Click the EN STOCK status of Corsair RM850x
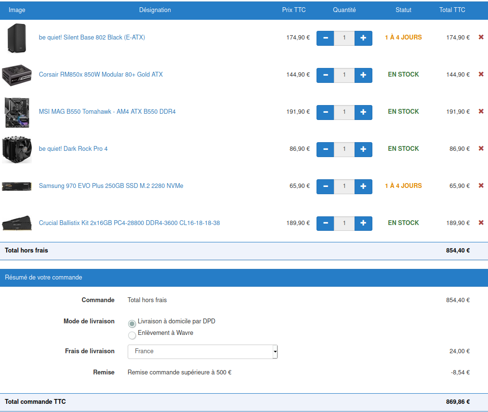The height and width of the screenshot is (412, 488). click(403, 74)
